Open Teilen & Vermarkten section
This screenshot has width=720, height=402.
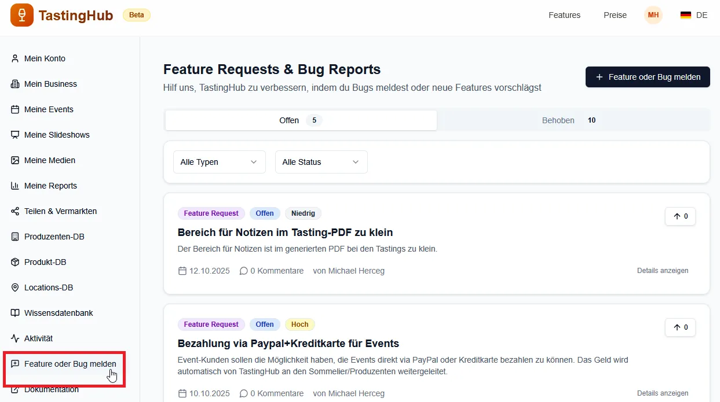(60, 211)
